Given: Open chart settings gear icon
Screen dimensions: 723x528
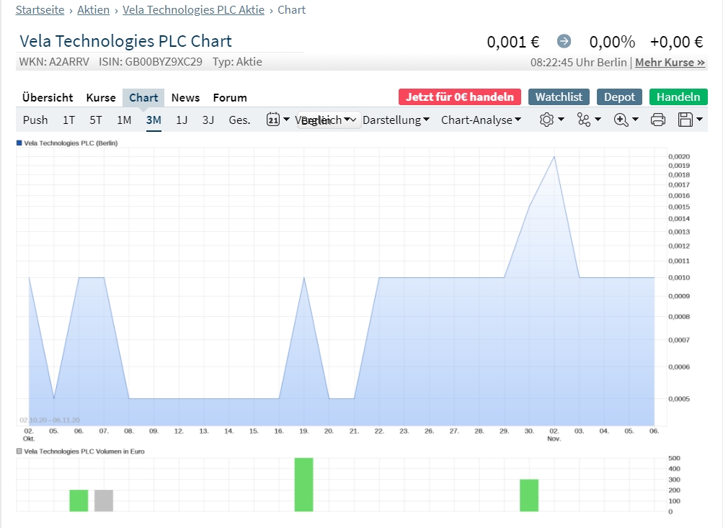Looking at the screenshot, I should [x=551, y=120].
